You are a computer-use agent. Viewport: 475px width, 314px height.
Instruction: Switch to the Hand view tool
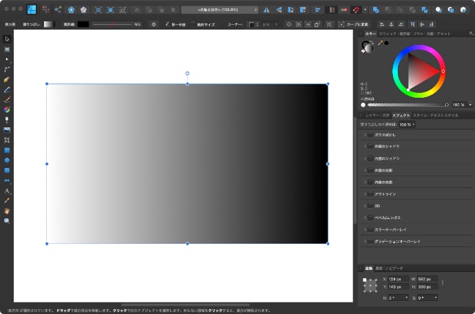pos(7,210)
